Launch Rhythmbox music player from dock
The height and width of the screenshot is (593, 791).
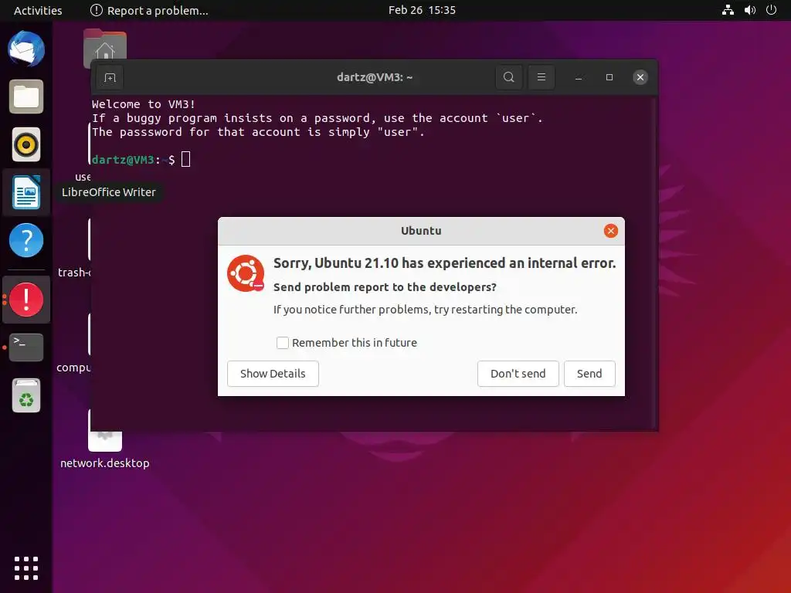[x=26, y=144]
